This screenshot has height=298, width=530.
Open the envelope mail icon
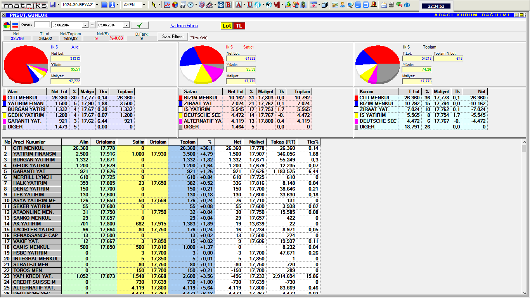pyautogui.click(x=383, y=5)
